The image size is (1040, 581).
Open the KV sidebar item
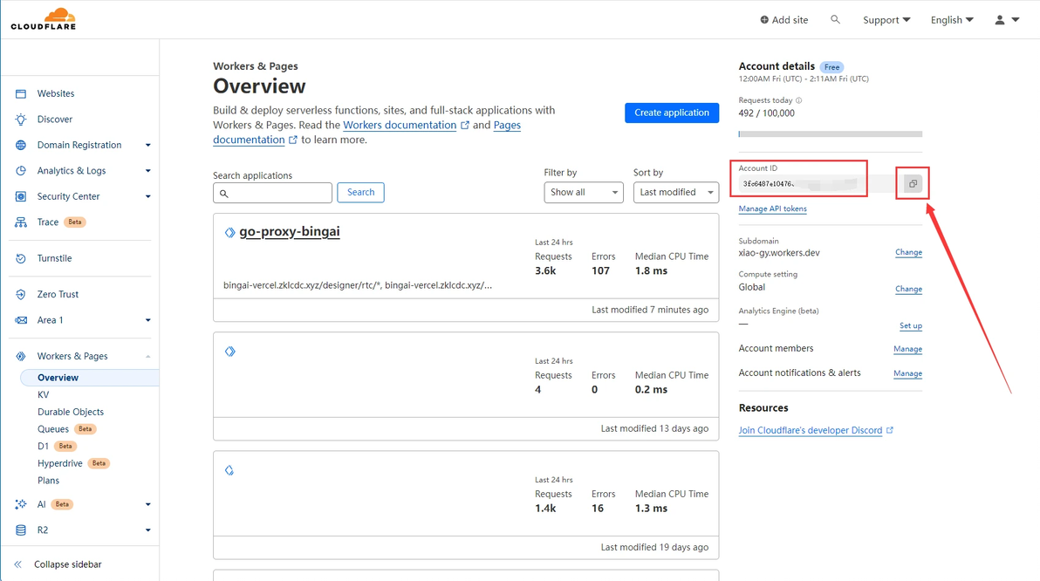click(x=43, y=394)
